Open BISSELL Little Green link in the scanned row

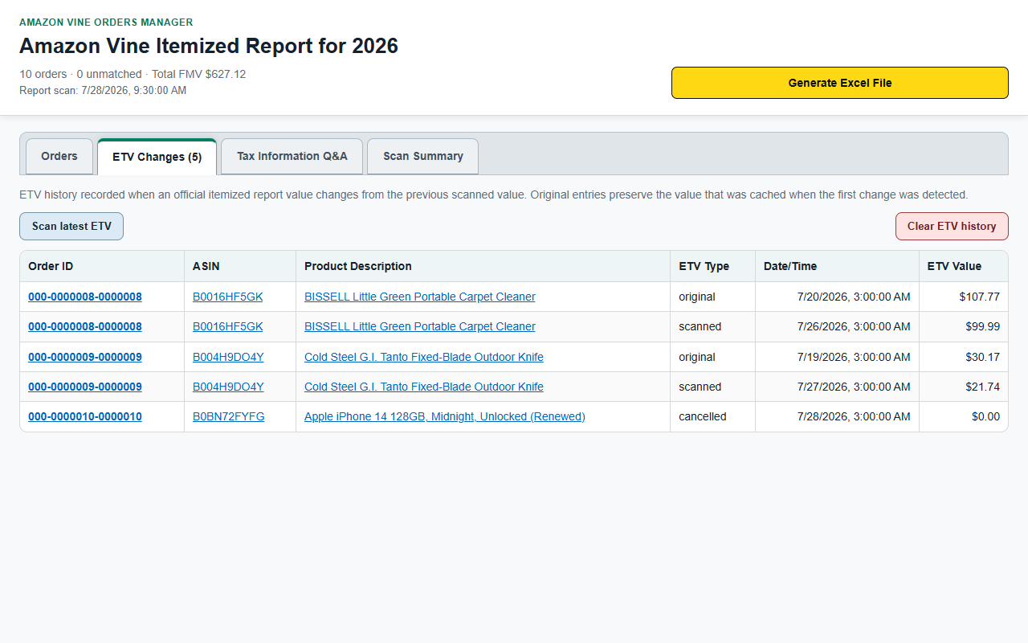click(x=420, y=326)
